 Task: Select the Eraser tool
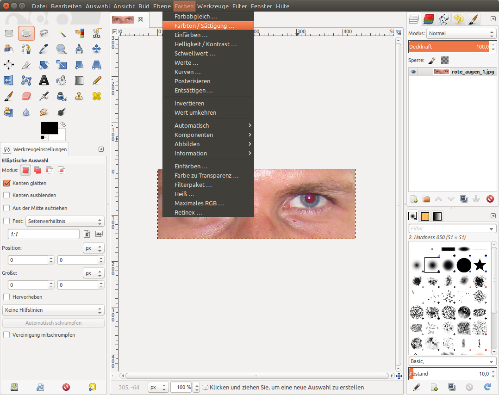point(26,96)
